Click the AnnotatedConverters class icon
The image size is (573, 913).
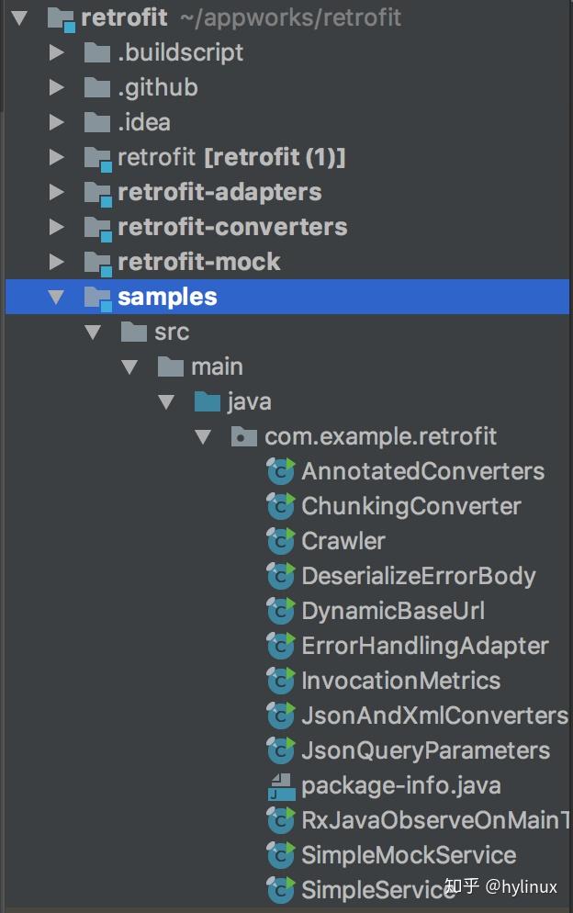pos(278,471)
